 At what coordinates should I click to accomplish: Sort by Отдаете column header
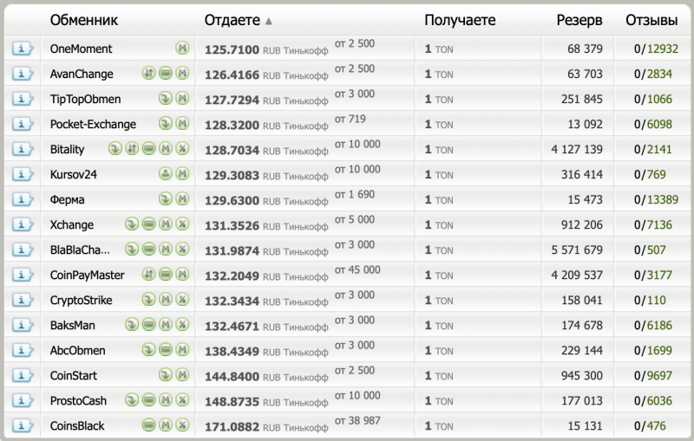pos(232,20)
